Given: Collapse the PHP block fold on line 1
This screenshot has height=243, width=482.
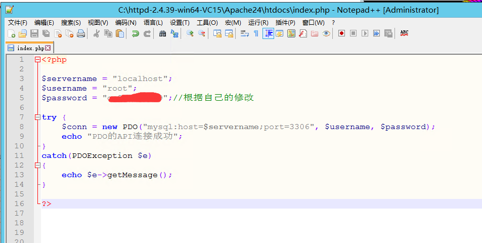Looking at the screenshot, I should [37, 60].
